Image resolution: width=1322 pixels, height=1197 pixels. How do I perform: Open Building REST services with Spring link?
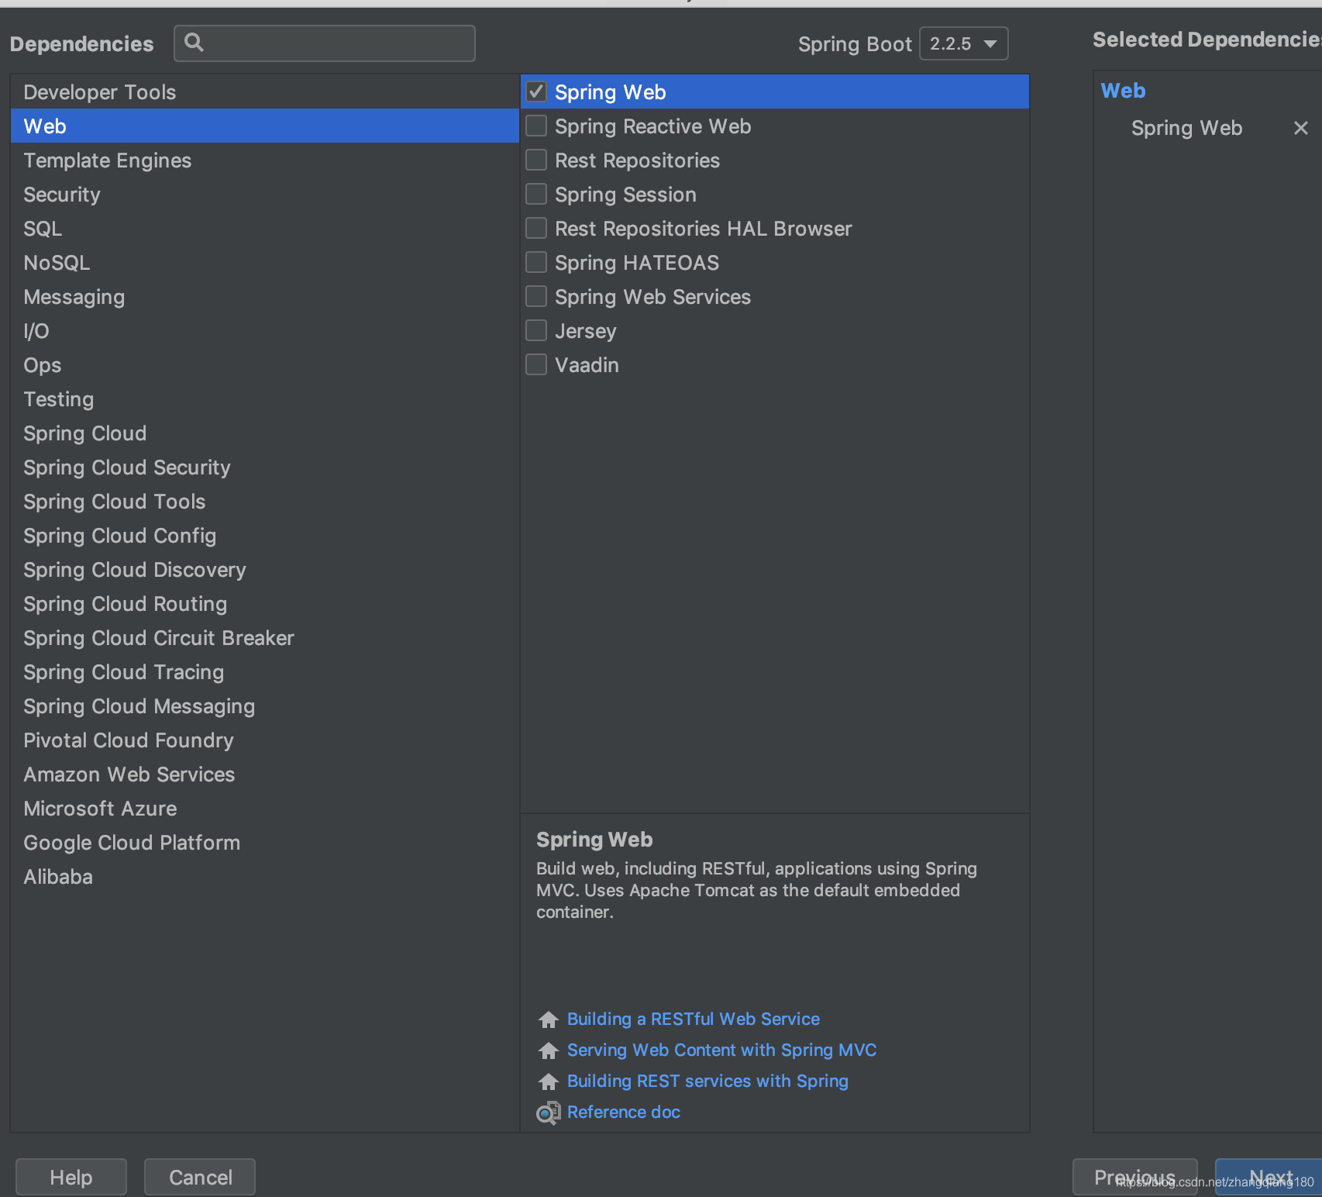pyautogui.click(x=707, y=1081)
